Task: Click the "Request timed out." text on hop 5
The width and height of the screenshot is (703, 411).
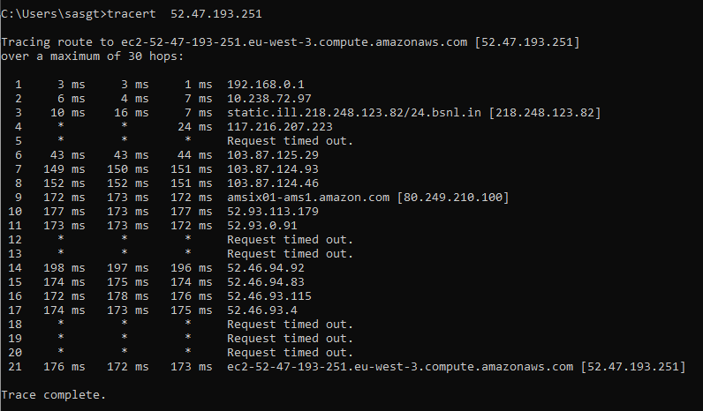Action: tap(290, 141)
